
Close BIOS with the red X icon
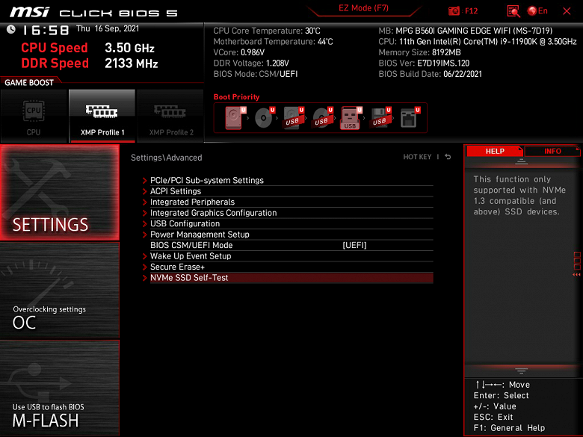567,11
